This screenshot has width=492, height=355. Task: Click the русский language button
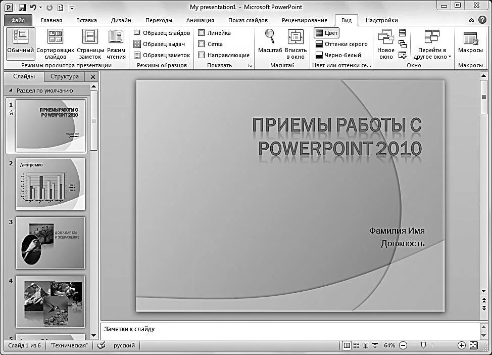[x=124, y=345]
